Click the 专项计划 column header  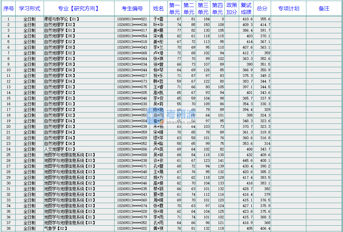pyautogui.click(x=288, y=9)
